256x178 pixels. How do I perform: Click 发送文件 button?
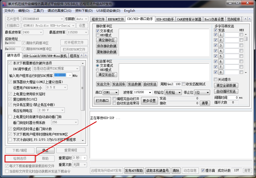[103, 84]
